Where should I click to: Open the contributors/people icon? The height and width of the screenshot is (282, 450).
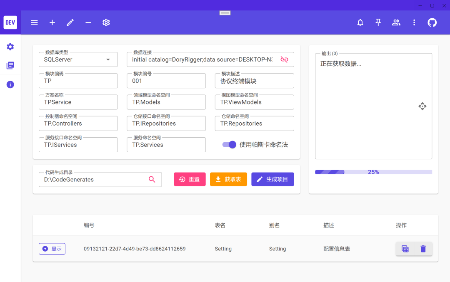pyautogui.click(x=396, y=22)
